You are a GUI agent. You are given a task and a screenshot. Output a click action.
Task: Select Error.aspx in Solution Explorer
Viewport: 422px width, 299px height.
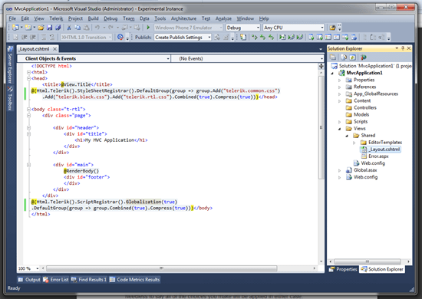(378, 156)
